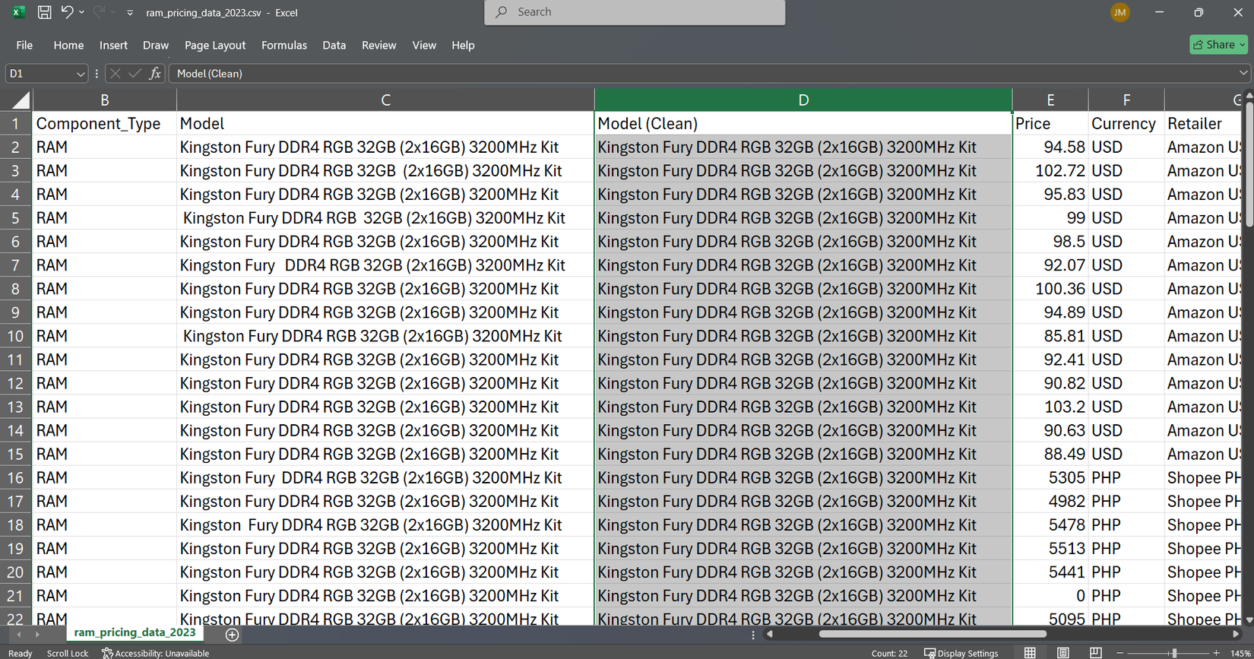Select the price cell 94.58
Viewport: 1254px width, 659px height.
[x=1050, y=147]
